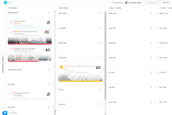
Task: Click the Next Week column vertical scrollbar
Action: point(106,56)
